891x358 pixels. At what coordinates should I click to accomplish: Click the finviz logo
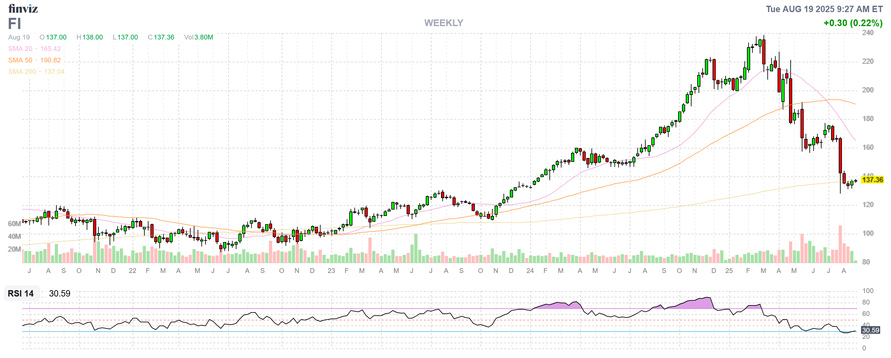pyautogui.click(x=23, y=9)
